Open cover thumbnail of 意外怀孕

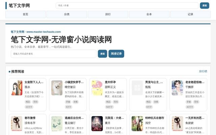[x=97, y=88]
